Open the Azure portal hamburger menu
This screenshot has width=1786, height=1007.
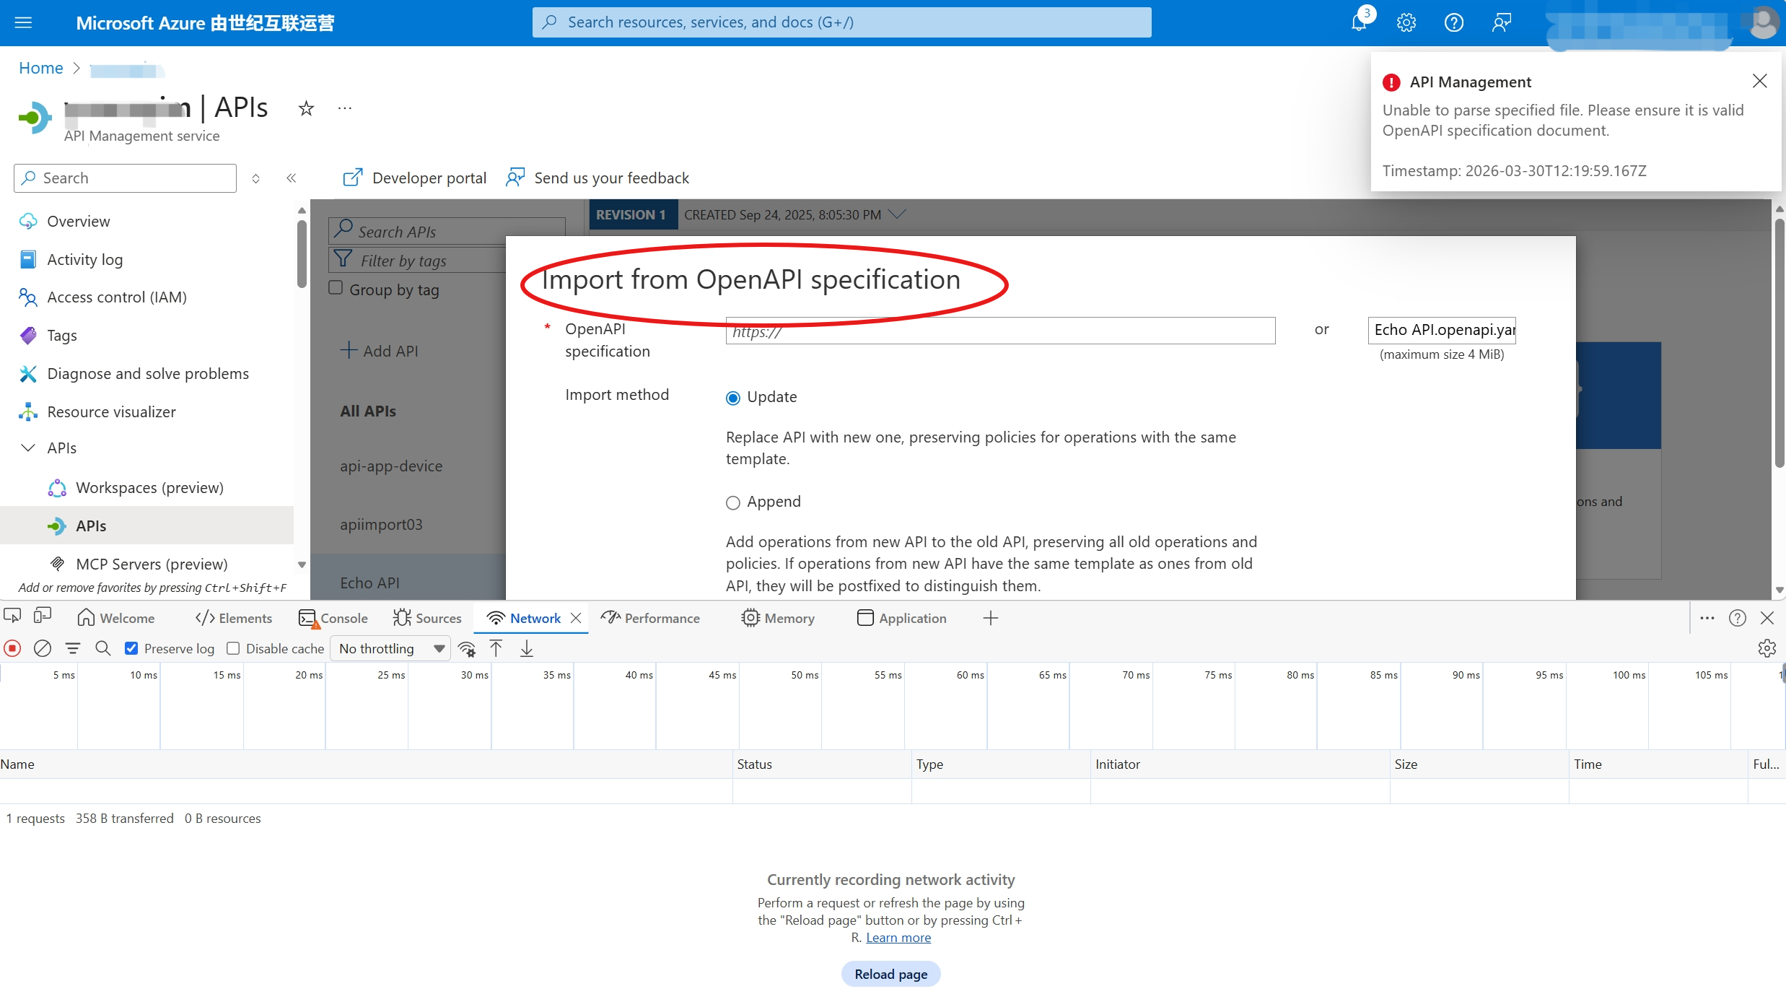23,22
